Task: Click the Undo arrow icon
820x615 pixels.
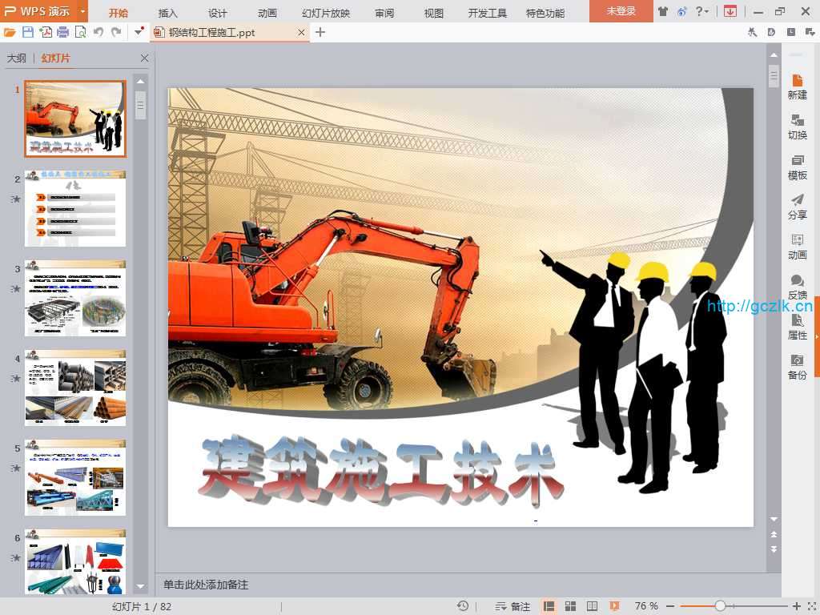Action: tap(98, 32)
